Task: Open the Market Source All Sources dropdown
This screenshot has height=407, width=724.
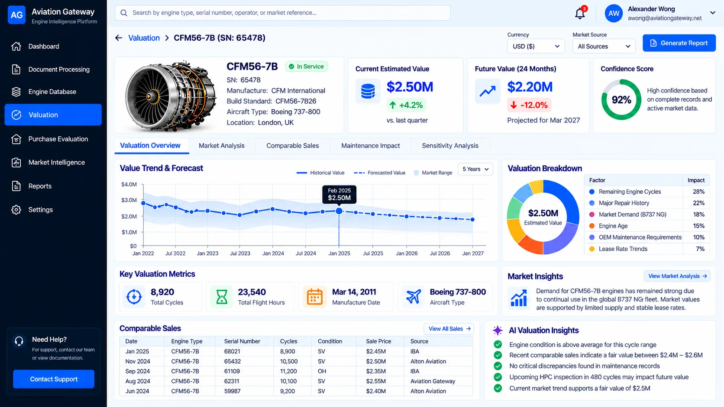Action: pyautogui.click(x=604, y=46)
